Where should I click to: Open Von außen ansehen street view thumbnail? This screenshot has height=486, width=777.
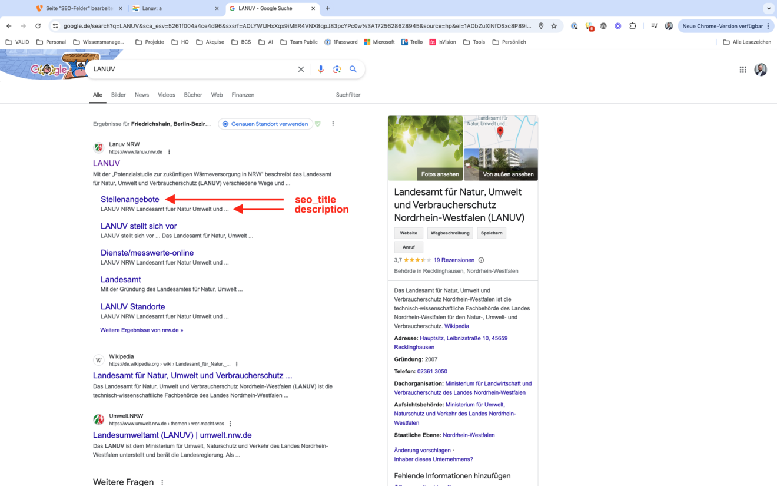(501, 164)
